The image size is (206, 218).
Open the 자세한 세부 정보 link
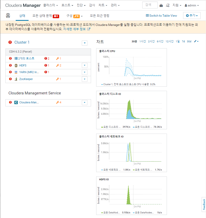[x=74, y=29]
